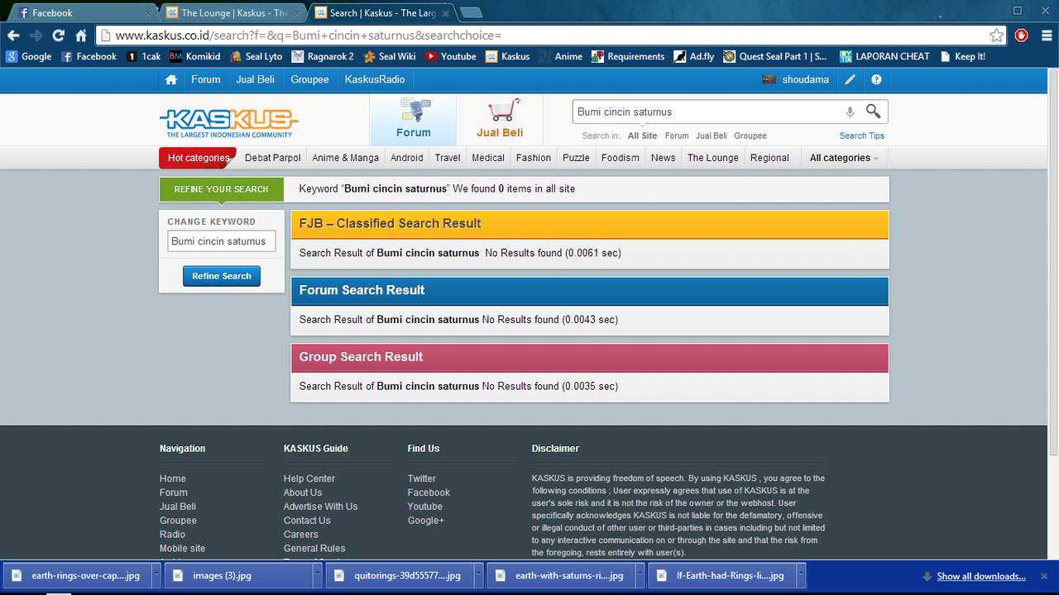Set search scope to All Site
Screen dimensions: 1059x595
point(642,136)
